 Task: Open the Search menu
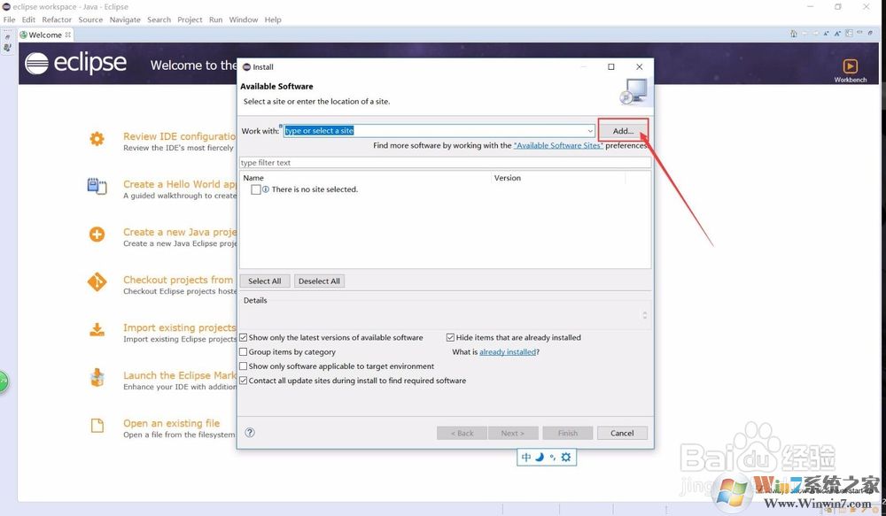[x=159, y=19]
